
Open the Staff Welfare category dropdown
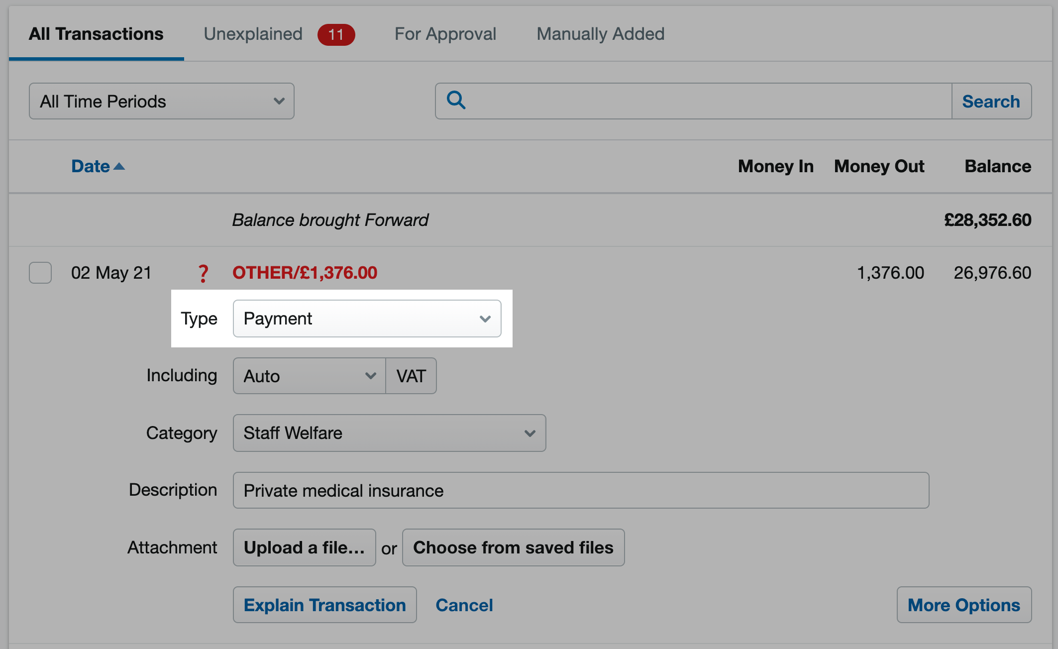390,433
